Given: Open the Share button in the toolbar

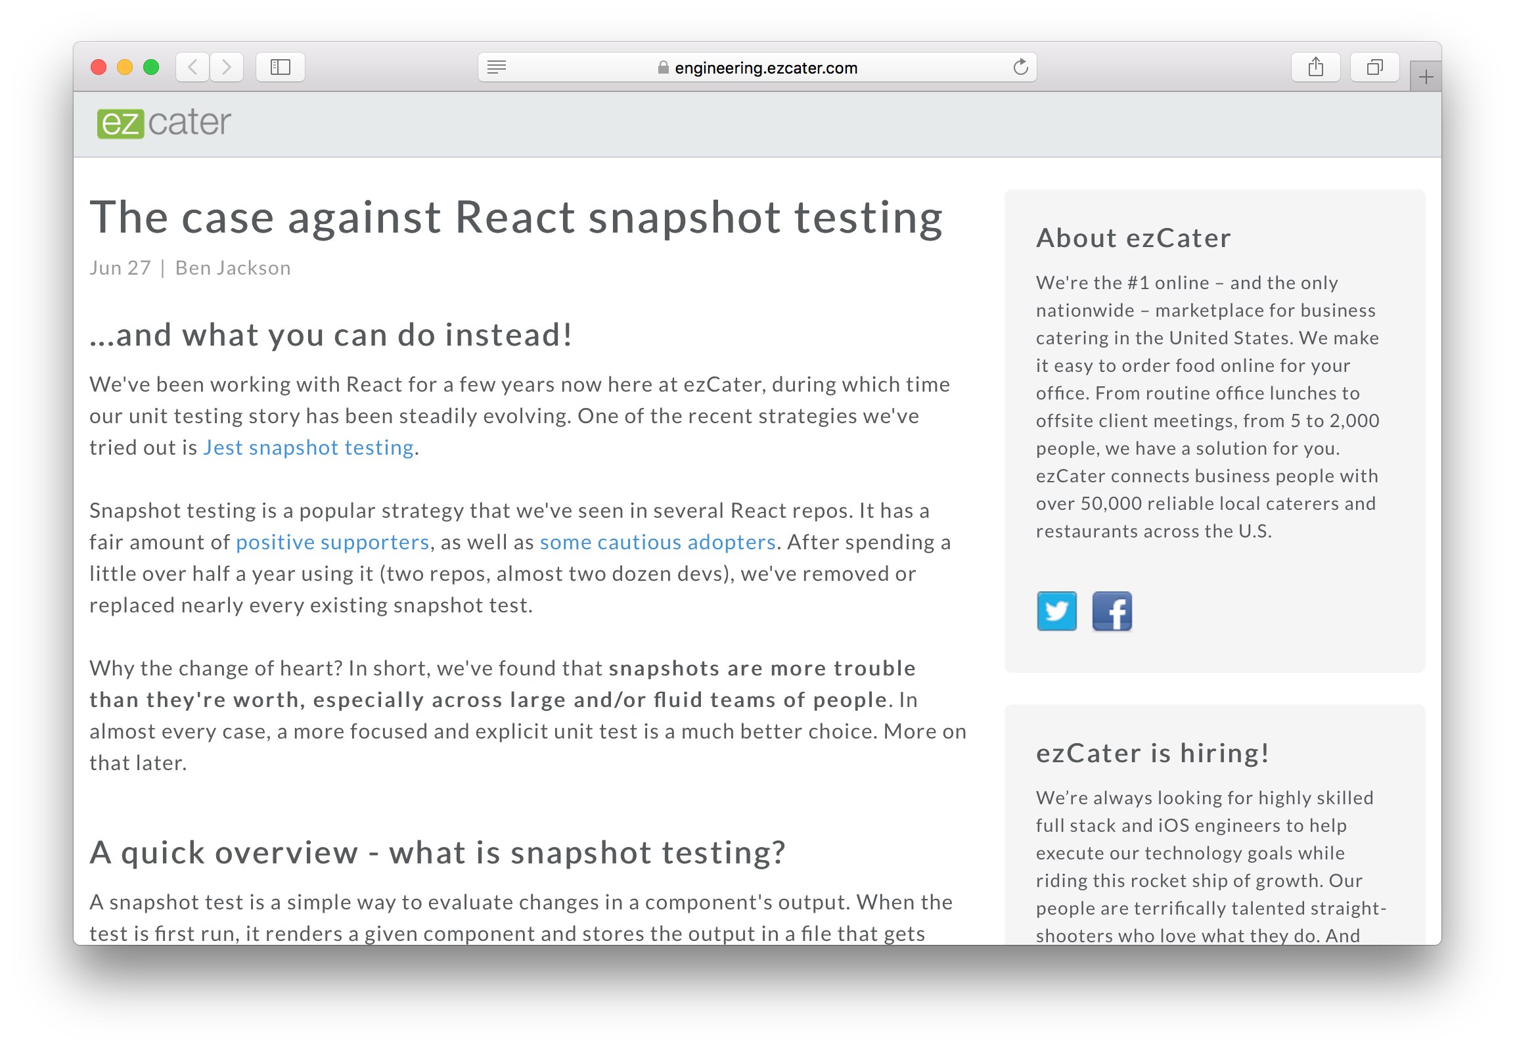Looking at the screenshot, I should [1316, 67].
